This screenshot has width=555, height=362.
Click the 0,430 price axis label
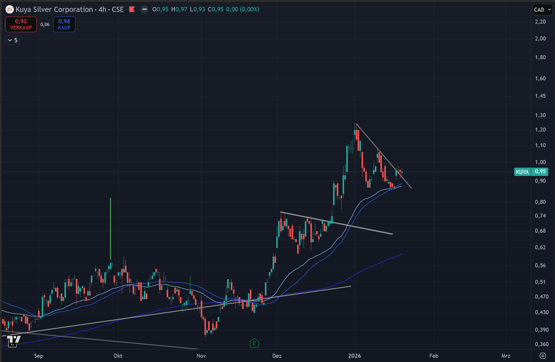point(542,312)
